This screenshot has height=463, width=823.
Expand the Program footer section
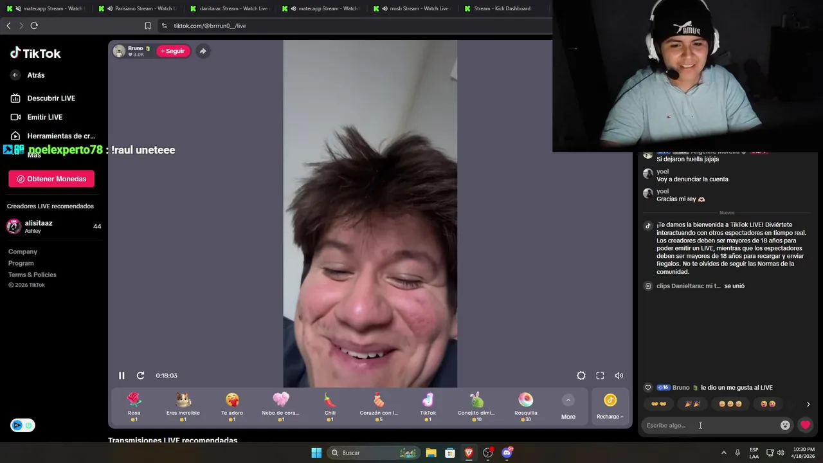pos(21,263)
